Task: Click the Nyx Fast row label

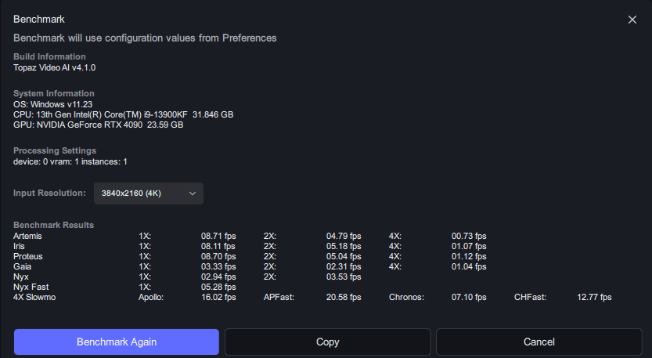Action: pos(31,287)
